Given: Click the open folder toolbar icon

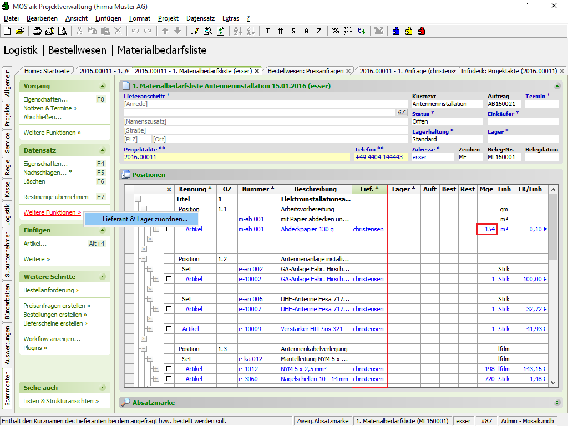Looking at the screenshot, I should [x=19, y=31].
